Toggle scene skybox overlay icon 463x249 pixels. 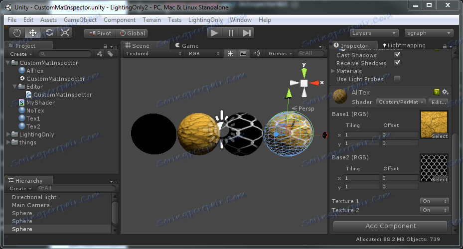point(243,53)
